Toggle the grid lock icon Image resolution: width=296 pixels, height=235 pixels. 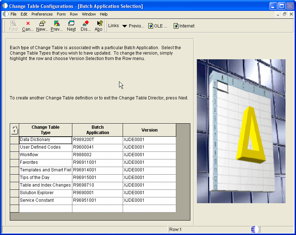click(x=14, y=130)
